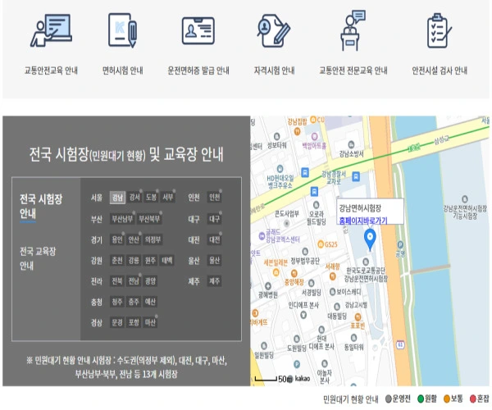This screenshot has width=492, height=410.
Task: Open the 자격시험 안내 document-pencil icon
Action: point(274,30)
